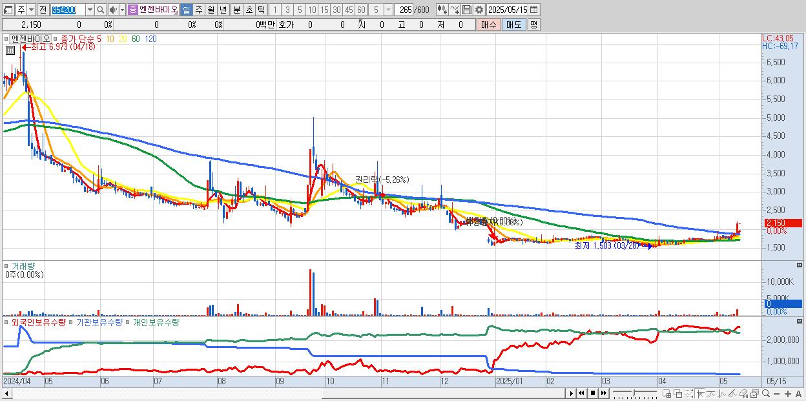Viewport: 806px width, 401px height.
Task: Select the 초 second period button
Action: tap(249, 10)
